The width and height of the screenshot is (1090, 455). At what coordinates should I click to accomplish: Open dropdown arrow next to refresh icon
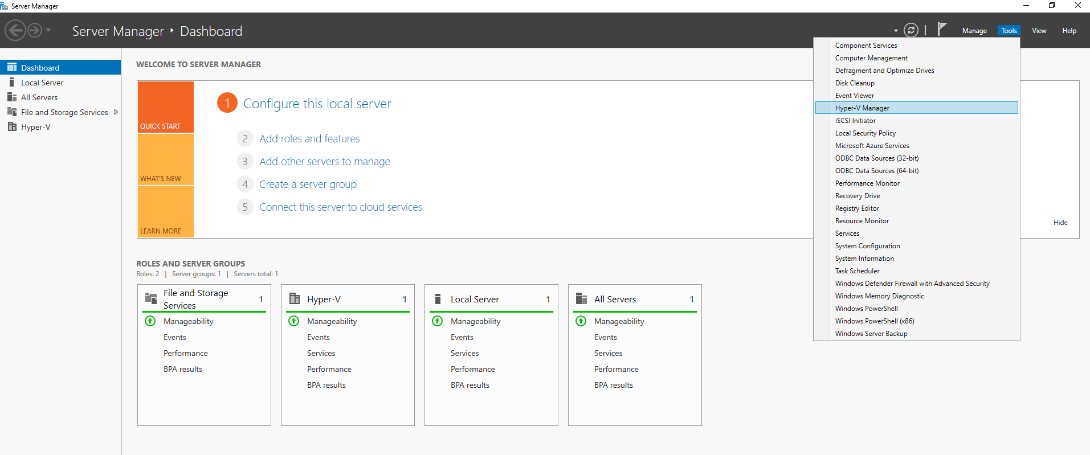click(896, 31)
